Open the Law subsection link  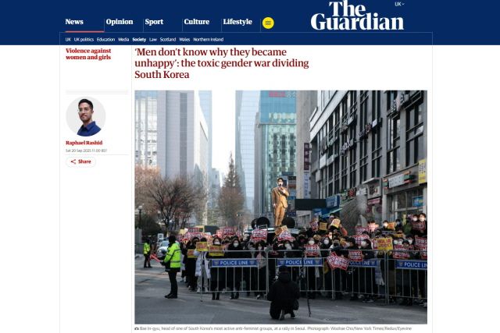pyautogui.click(x=153, y=40)
